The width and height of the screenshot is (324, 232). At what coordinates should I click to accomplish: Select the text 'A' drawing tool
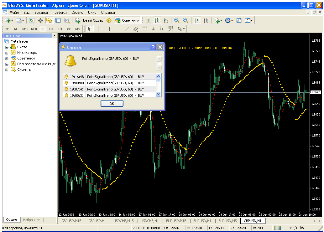coord(153,29)
